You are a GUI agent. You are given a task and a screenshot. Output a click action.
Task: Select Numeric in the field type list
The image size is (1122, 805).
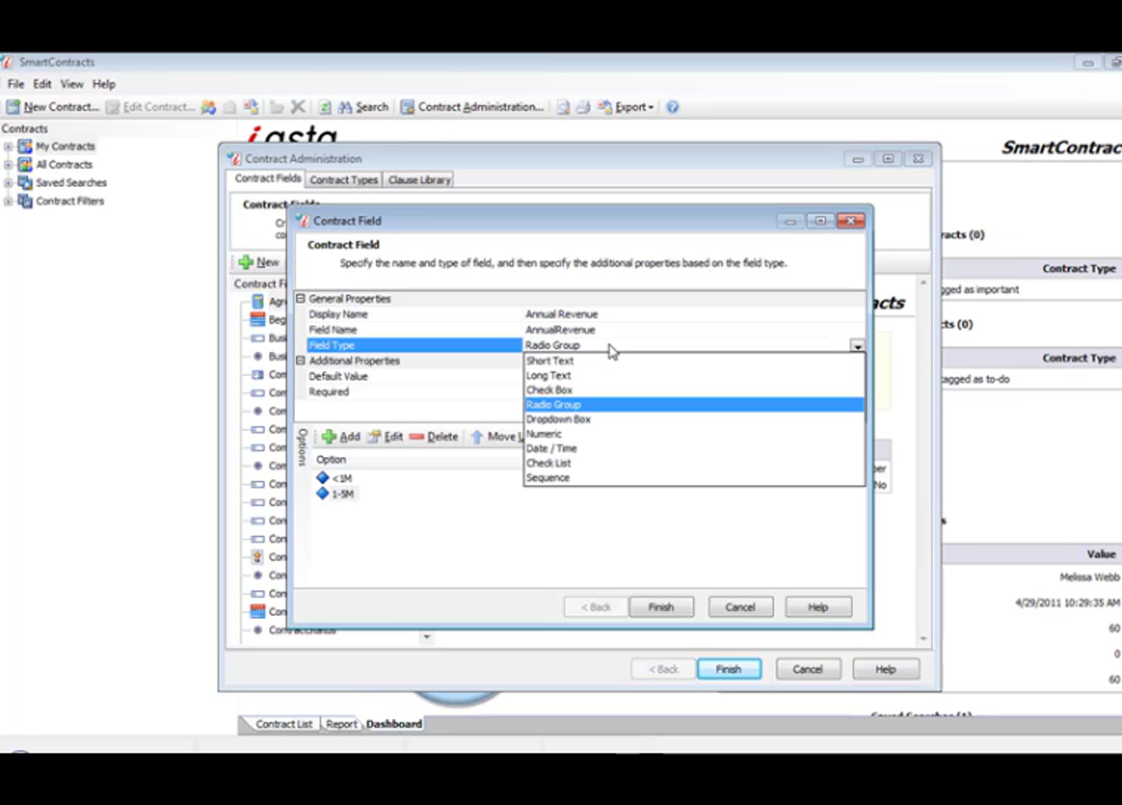pyautogui.click(x=544, y=434)
